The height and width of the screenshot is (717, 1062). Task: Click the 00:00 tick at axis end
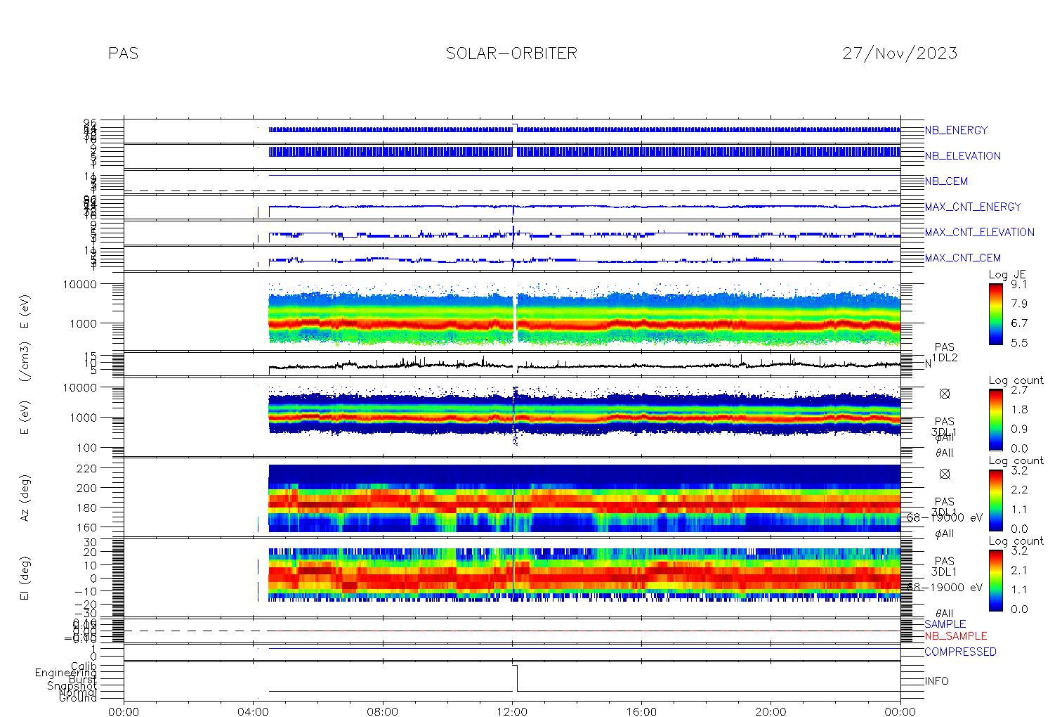click(x=900, y=711)
